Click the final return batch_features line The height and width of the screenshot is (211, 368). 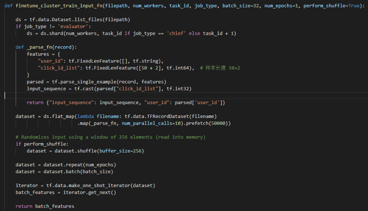tap(45, 206)
